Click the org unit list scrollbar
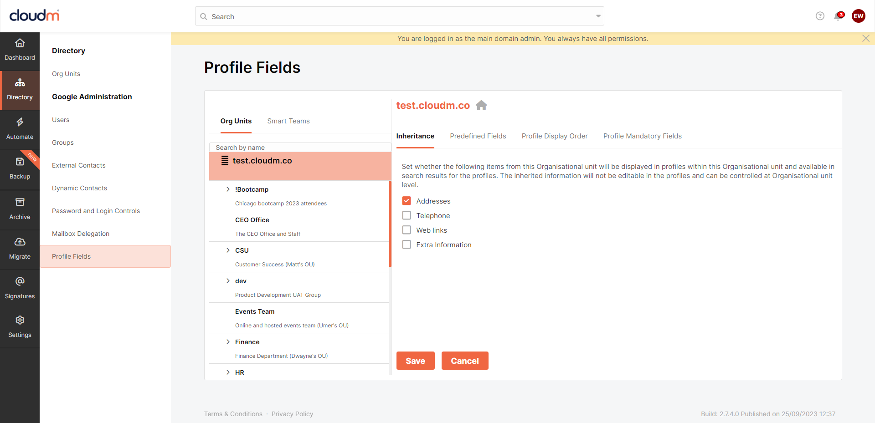 tap(390, 224)
